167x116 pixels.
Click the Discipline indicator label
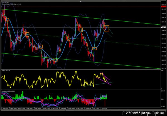coord(8,91)
